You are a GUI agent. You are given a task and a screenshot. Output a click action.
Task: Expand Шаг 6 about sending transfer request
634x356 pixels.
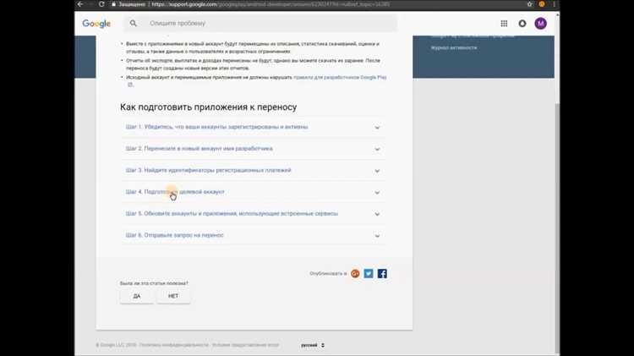click(x=253, y=235)
